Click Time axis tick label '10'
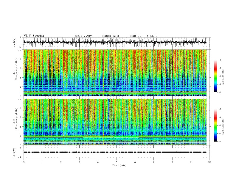 (209, 162)
